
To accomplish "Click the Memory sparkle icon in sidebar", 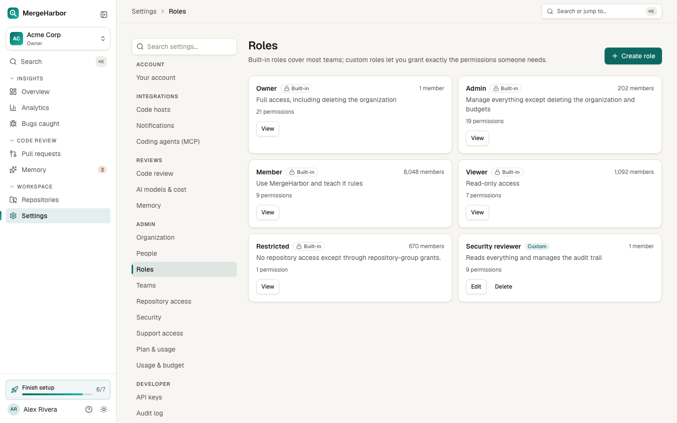I will point(13,170).
